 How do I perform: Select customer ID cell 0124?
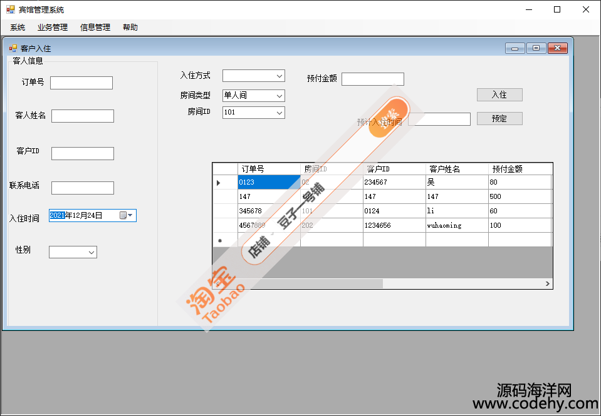[x=394, y=211]
